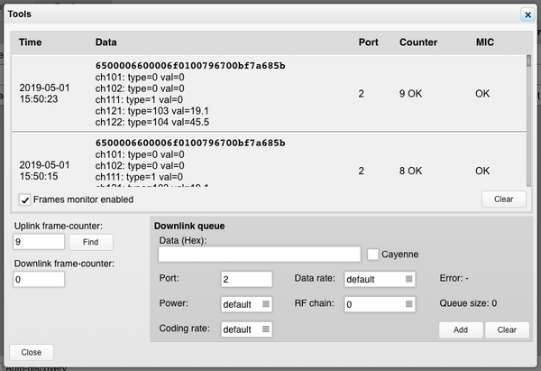This screenshot has height=371, width=541.
Task: Select the 15:50:15 frame timestamp
Action: click(44, 171)
